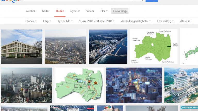The image size is (198, 111).
Task: Open the cherry blossom tree thumbnail
Action: pos(152,108)
